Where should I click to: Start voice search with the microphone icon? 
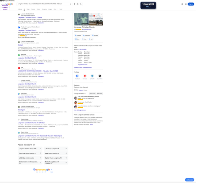pos(74,4)
